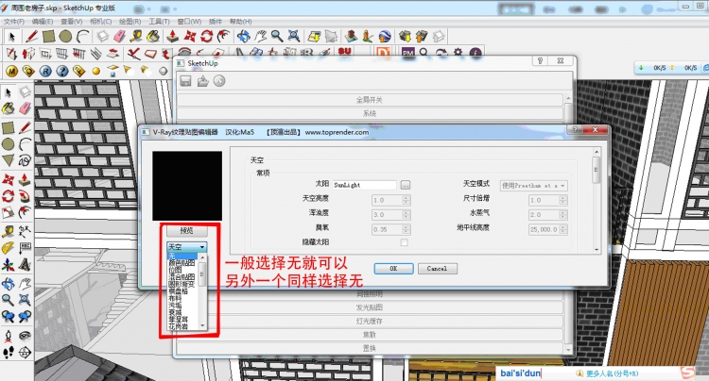Click the help question button on SketchUp dialog
The width and height of the screenshot is (709, 381).
[x=540, y=61]
